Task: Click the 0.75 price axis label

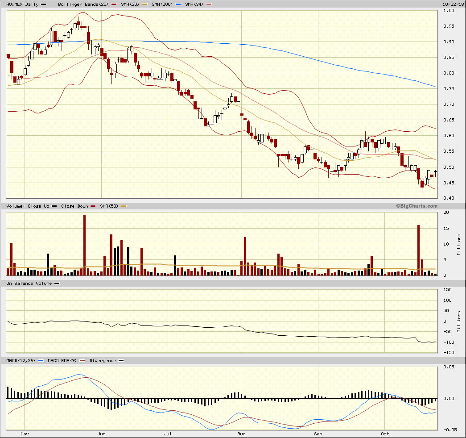Action: pos(449,89)
